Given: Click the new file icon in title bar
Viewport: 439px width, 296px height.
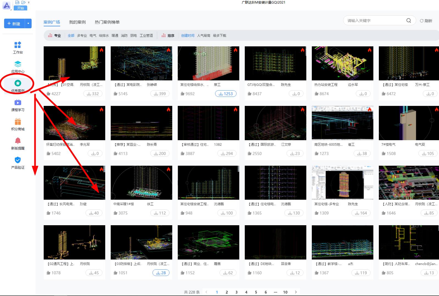Looking at the screenshot, I should (17, 2).
